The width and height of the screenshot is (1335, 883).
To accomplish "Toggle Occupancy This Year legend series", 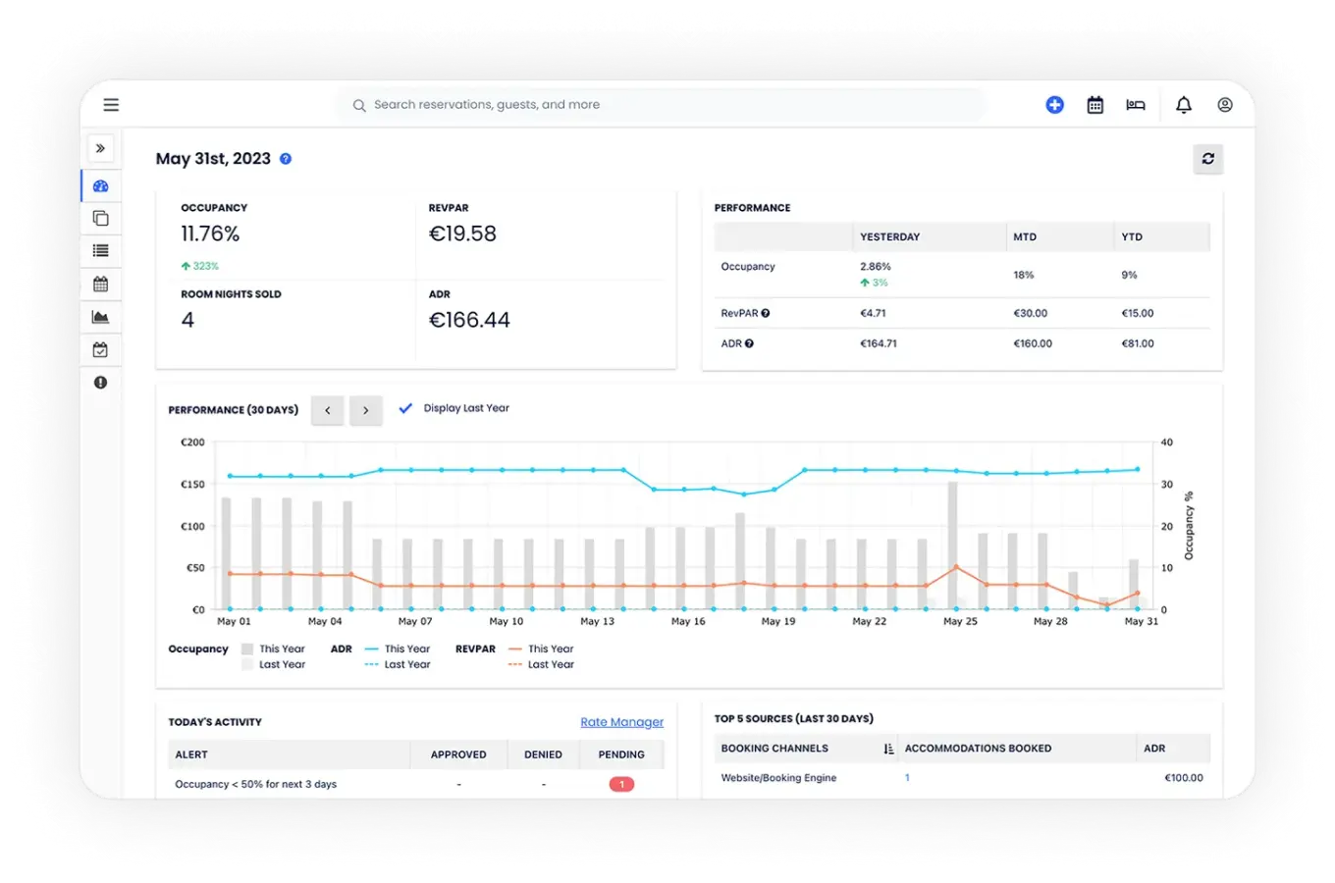I will click(x=274, y=649).
